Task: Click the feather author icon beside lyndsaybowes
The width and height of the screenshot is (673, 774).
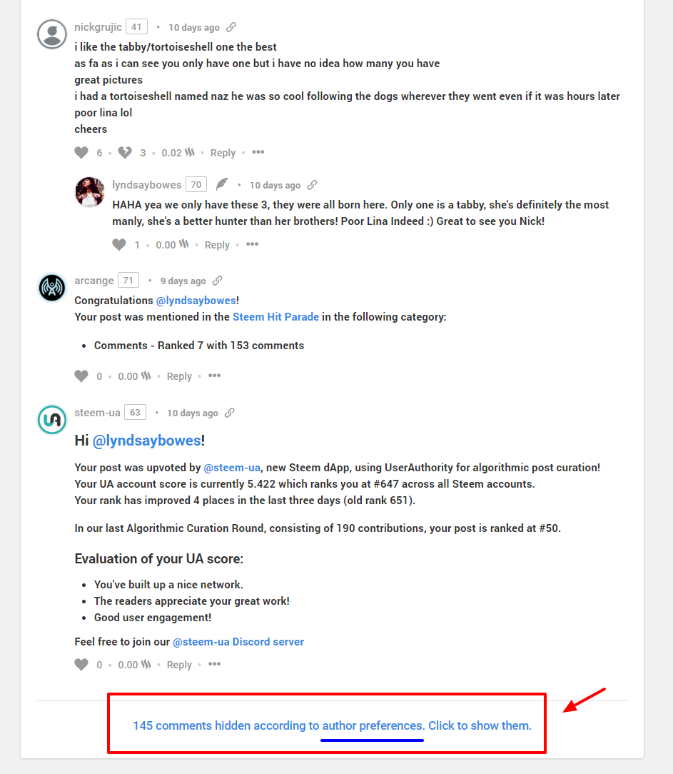Action: 222,184
